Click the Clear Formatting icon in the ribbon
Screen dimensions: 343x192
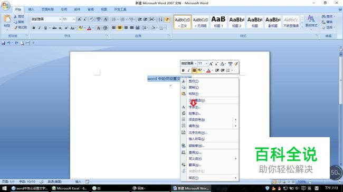point(92,20)
